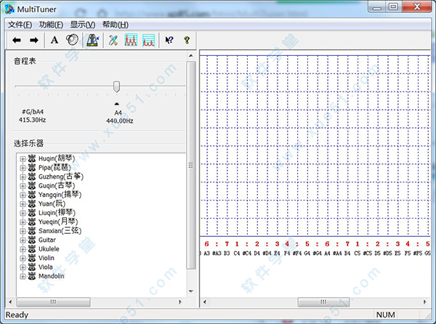The height and width of the screenshot is (324, 436).
Task: Click the pitch slider thumb
Action: [116, 86]
